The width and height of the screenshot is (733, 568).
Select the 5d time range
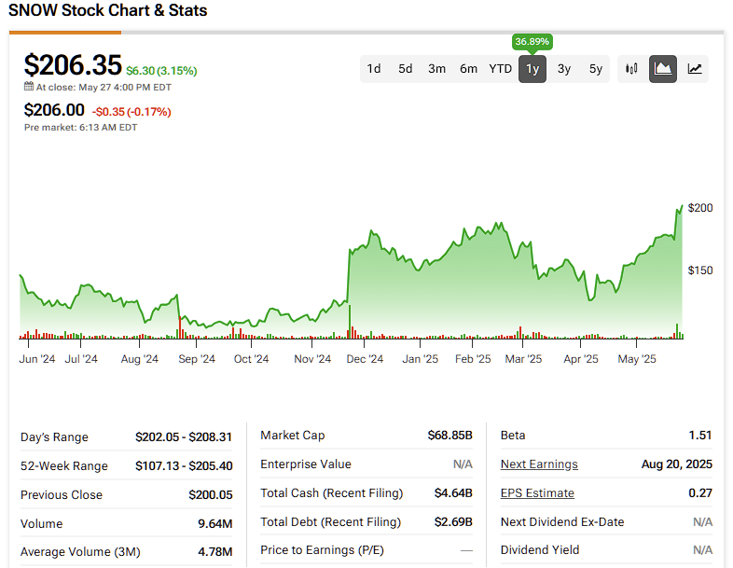point(406,69)
